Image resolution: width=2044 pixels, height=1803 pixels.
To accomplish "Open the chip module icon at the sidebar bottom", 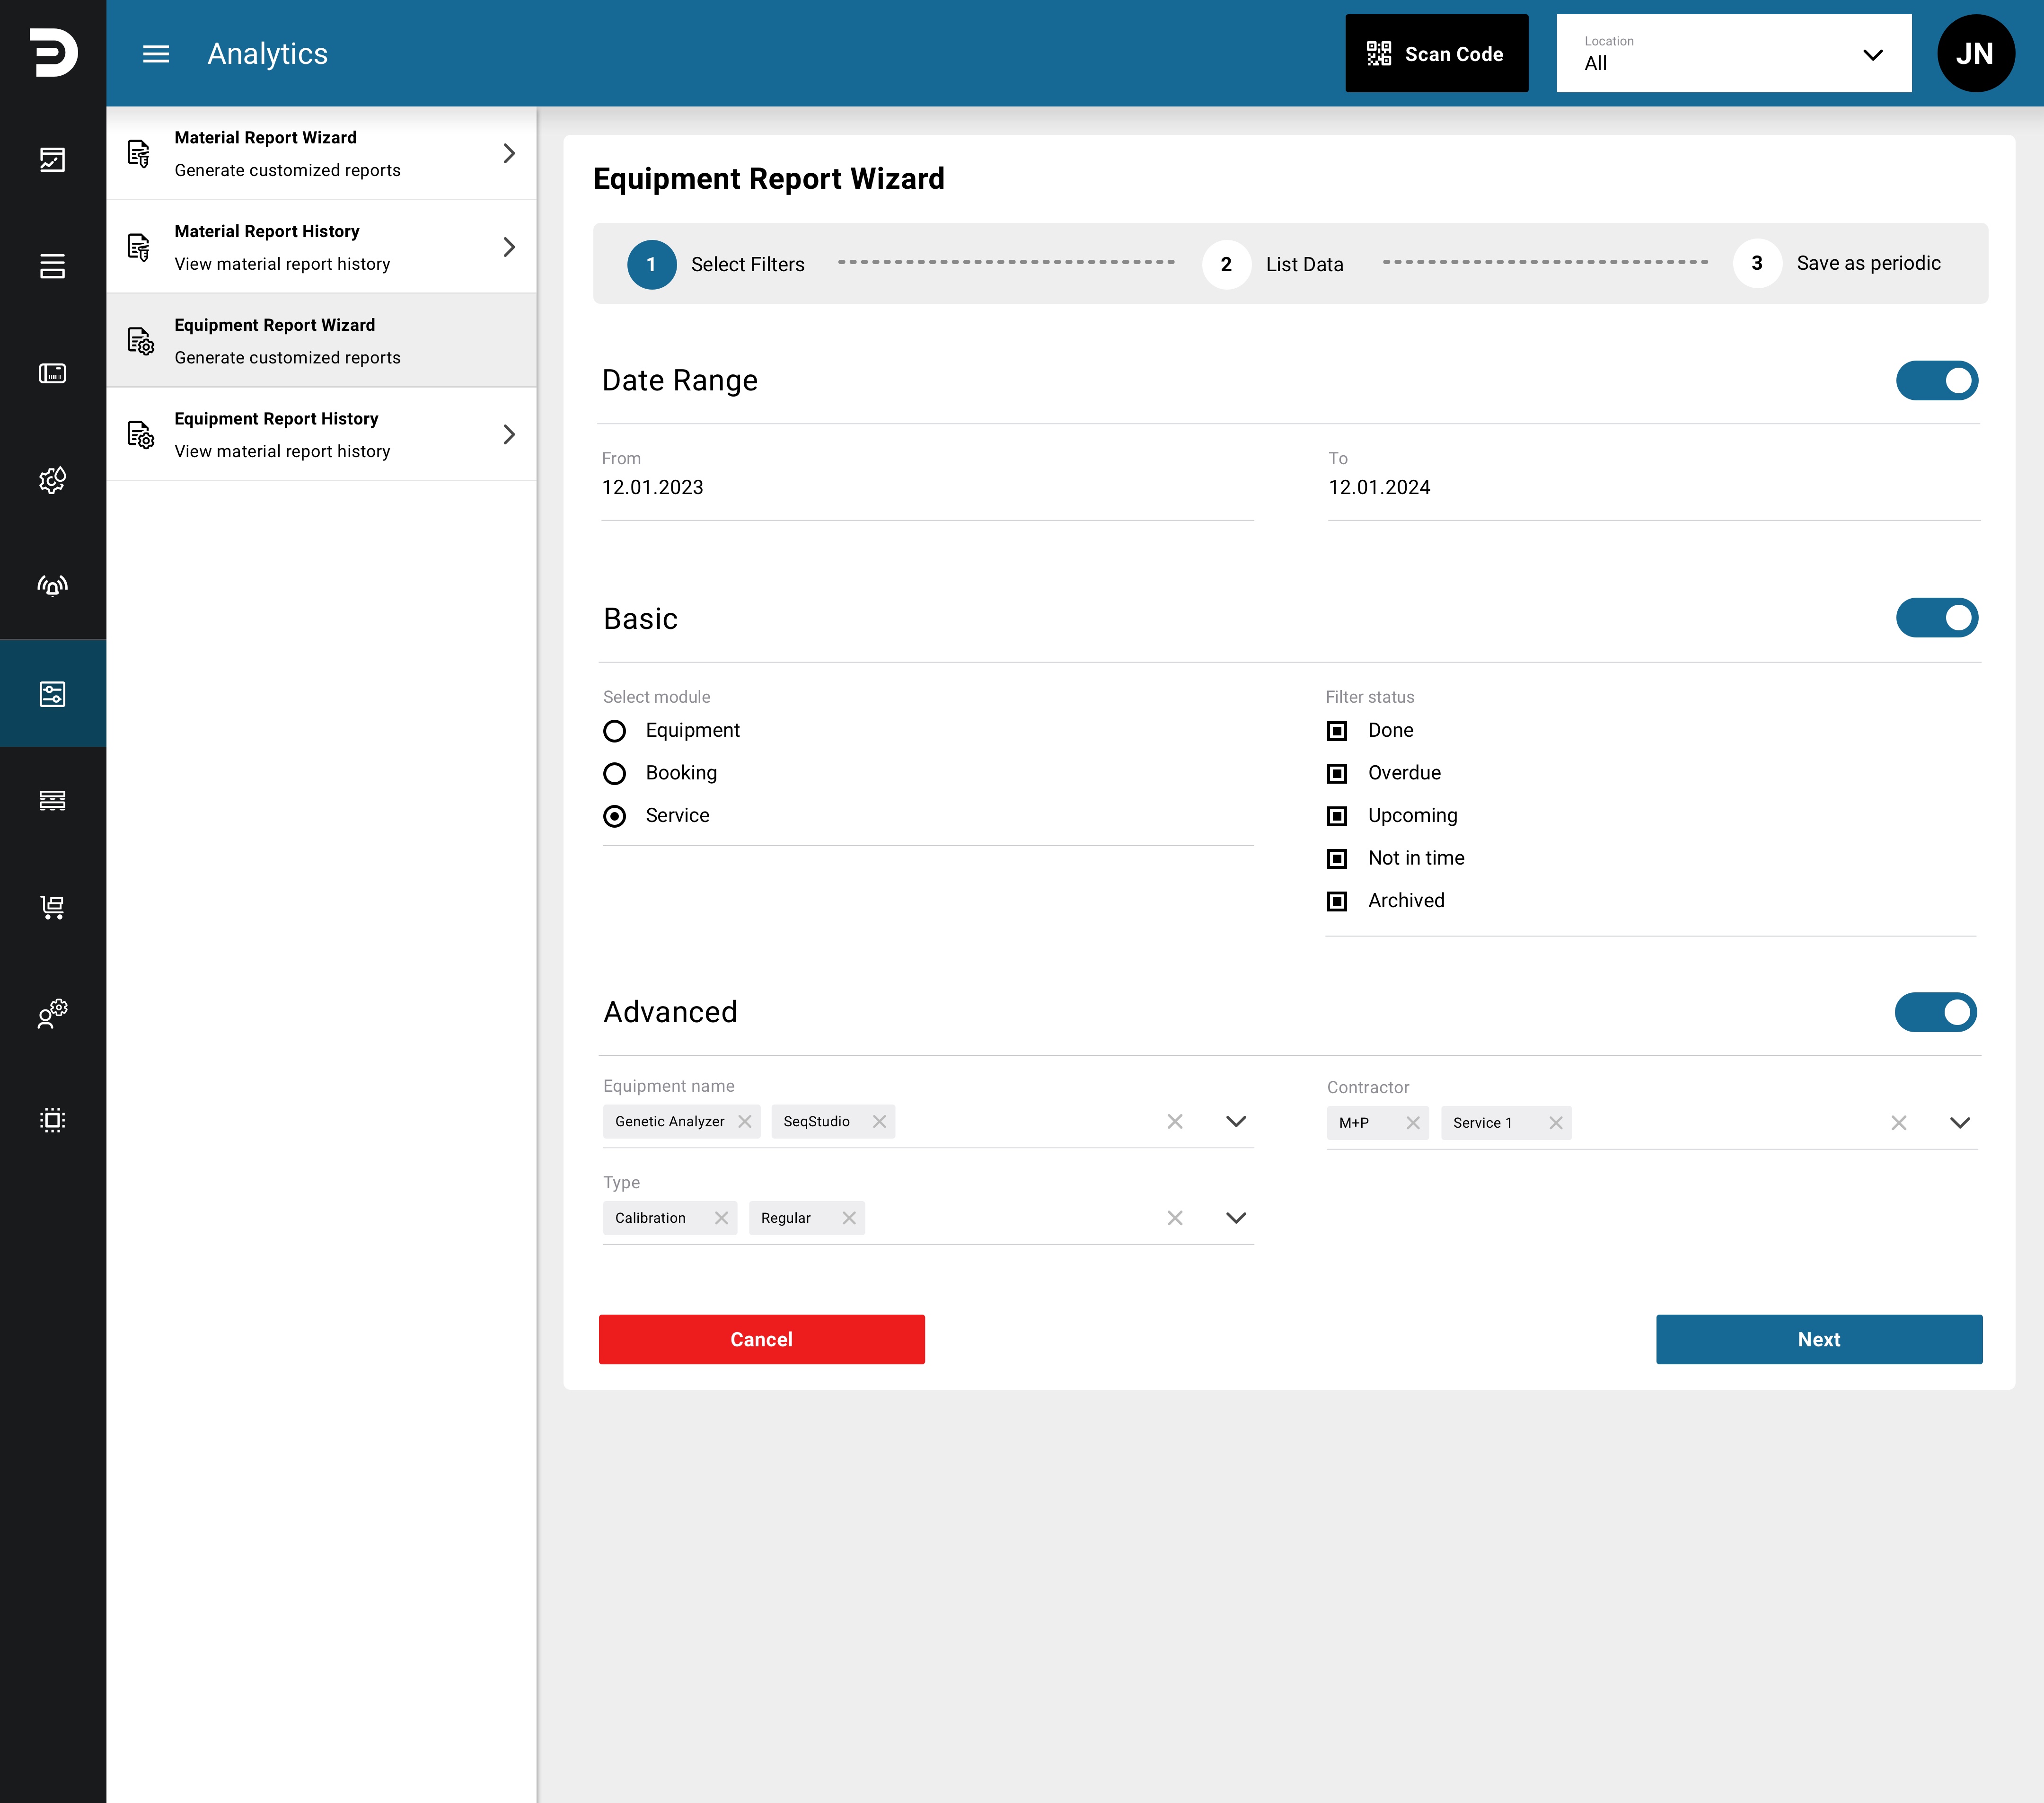I will tap(52, 1120).
